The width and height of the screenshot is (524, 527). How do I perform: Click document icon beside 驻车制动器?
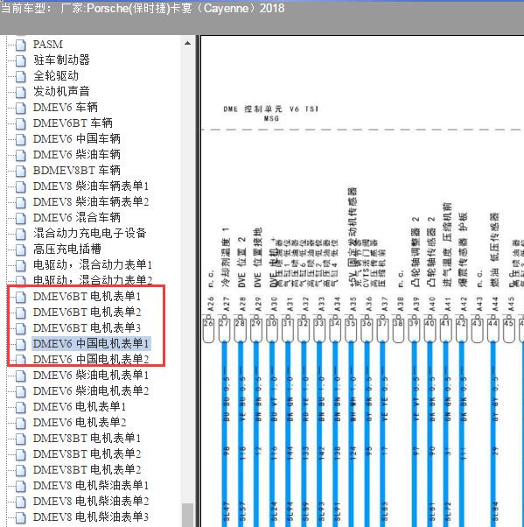point(20,60)
